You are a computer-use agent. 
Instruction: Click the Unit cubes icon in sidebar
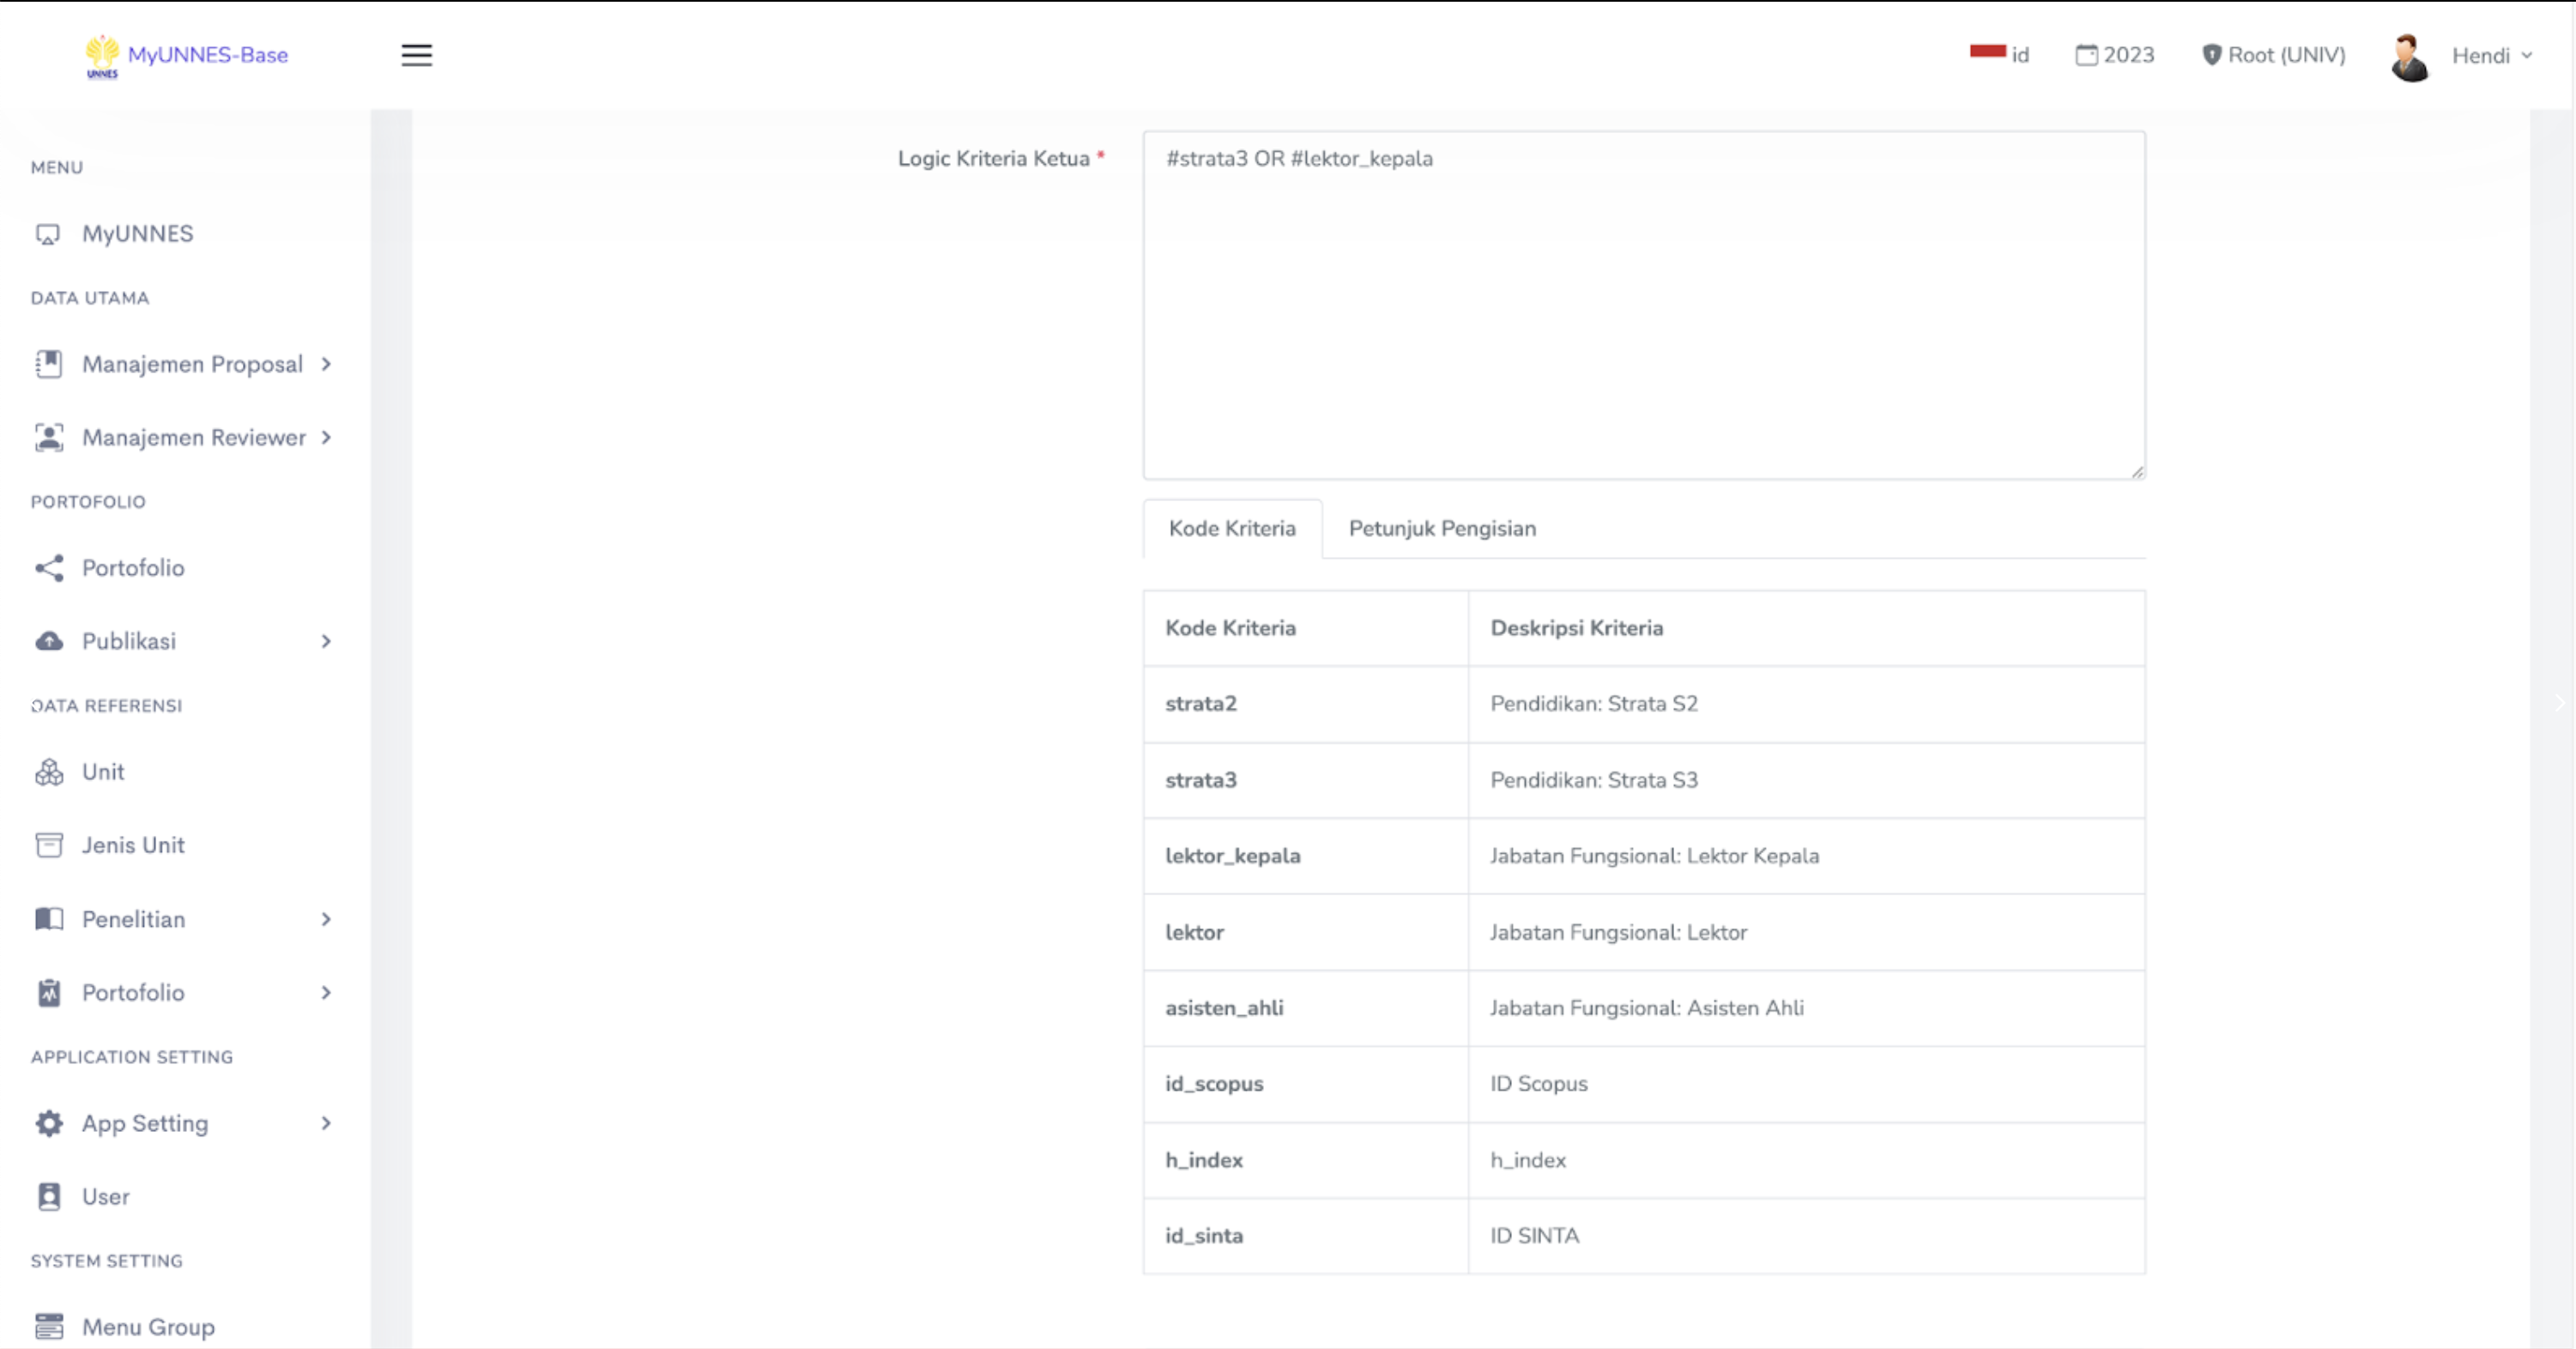tap(48, 772)
